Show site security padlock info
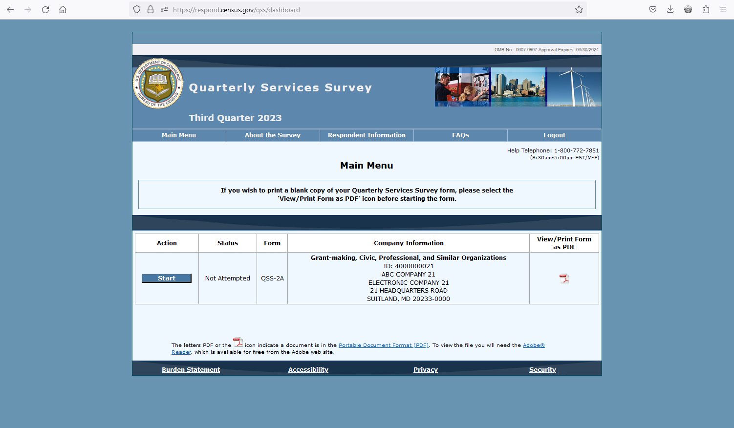This screenshot has width=734, height=428. click(151, 10)
